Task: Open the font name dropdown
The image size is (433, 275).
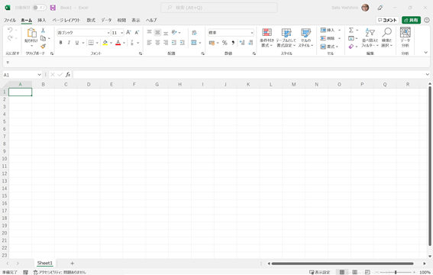Action: (108, 33)
